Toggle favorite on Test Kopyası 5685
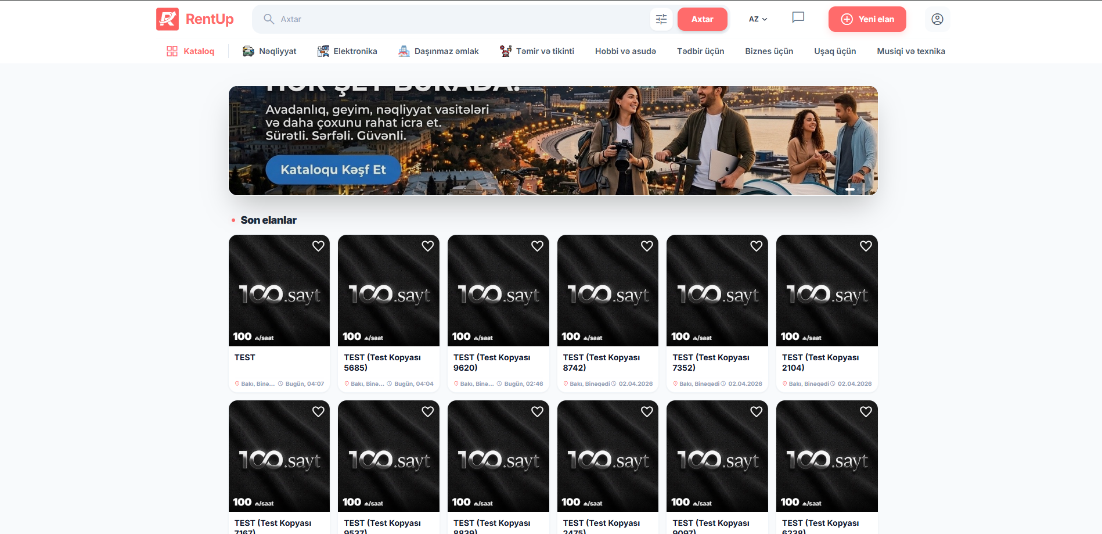Image resolution: width=1102 pixels, height=534 pixels. coord(427,246)
